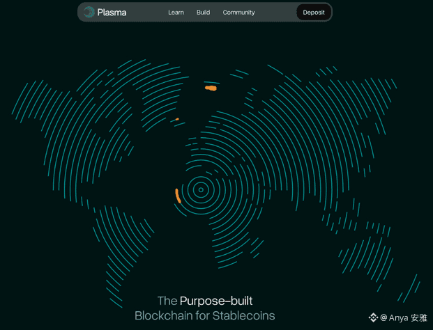Click the Deposit button

tap(314, 13)
